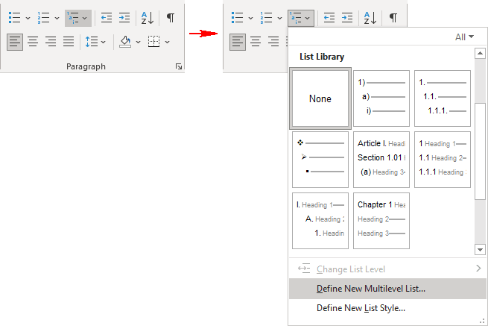The width and height of the screenshot is (488, 326).
Task: Choose the Article/Section heading list style
Action: click(381, 159)
